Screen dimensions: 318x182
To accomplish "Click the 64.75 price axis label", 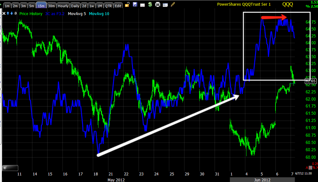I will click(x=311, y=22).
